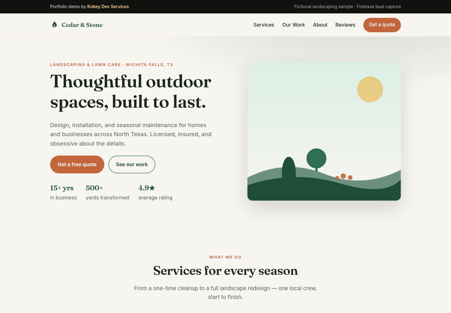Click the landscape illustration card
This screenshot has height=313, width=451.
click(x=324, y=131)
